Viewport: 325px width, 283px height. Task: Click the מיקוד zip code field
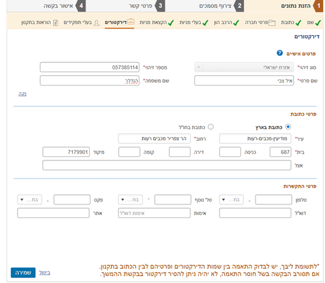(66, 152)
